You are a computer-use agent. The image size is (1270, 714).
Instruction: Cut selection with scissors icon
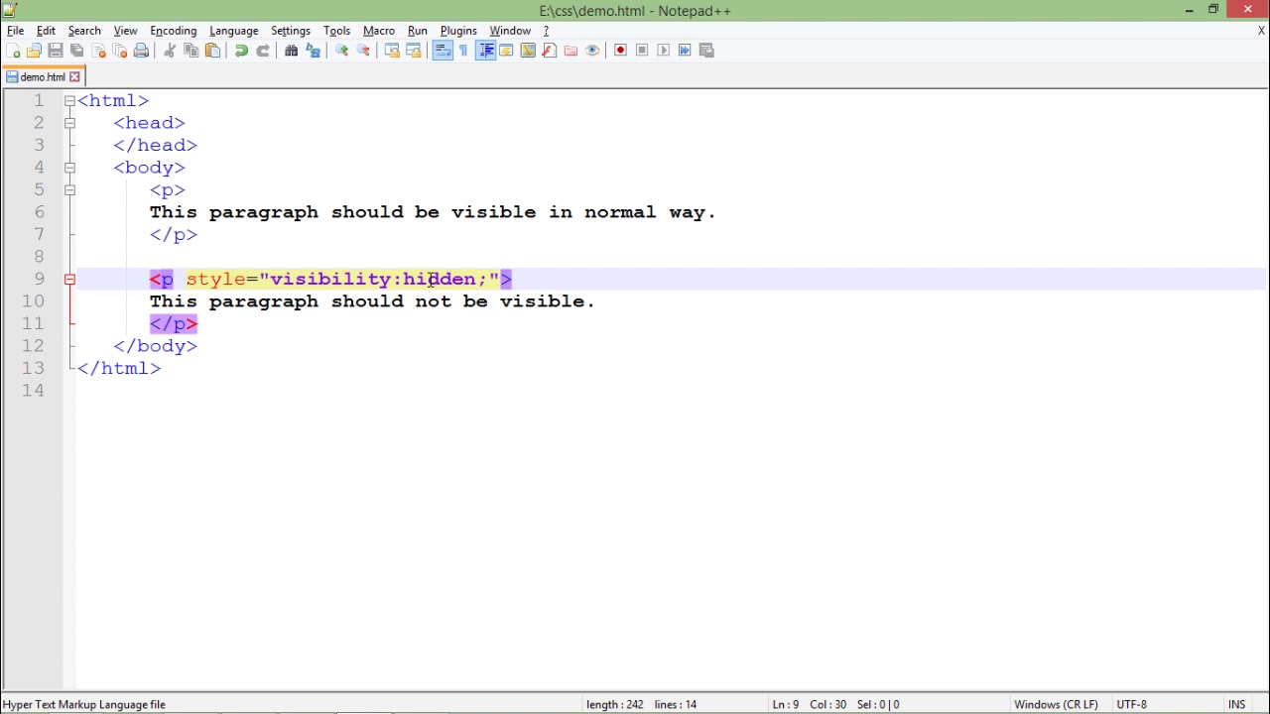point(170,51)
